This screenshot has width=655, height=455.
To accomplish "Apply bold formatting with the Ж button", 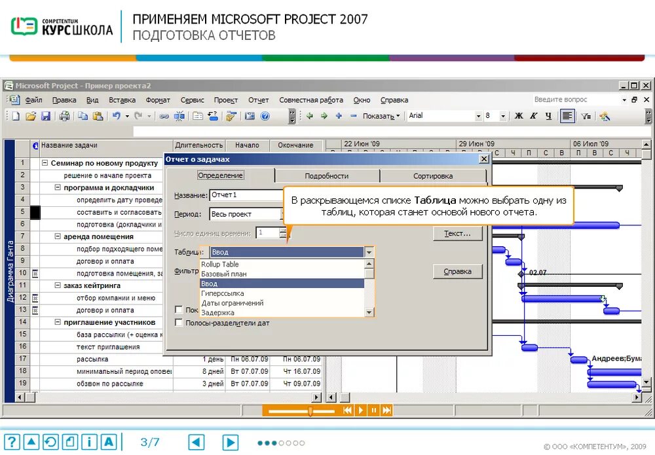I will [x=519, y=116].
